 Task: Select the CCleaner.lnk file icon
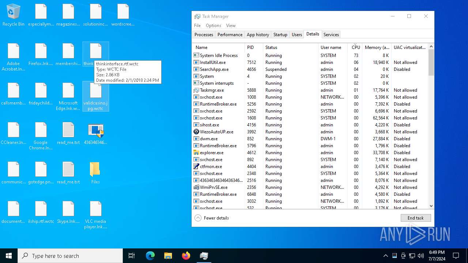[14, 134]
